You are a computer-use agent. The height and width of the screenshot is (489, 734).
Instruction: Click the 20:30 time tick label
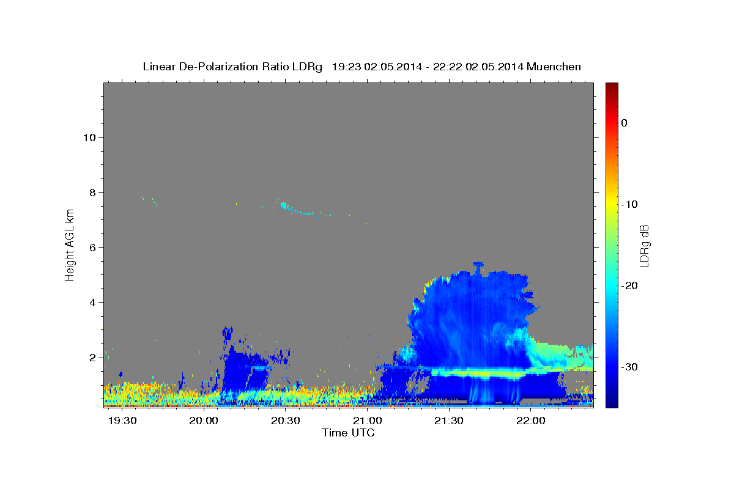286,421
